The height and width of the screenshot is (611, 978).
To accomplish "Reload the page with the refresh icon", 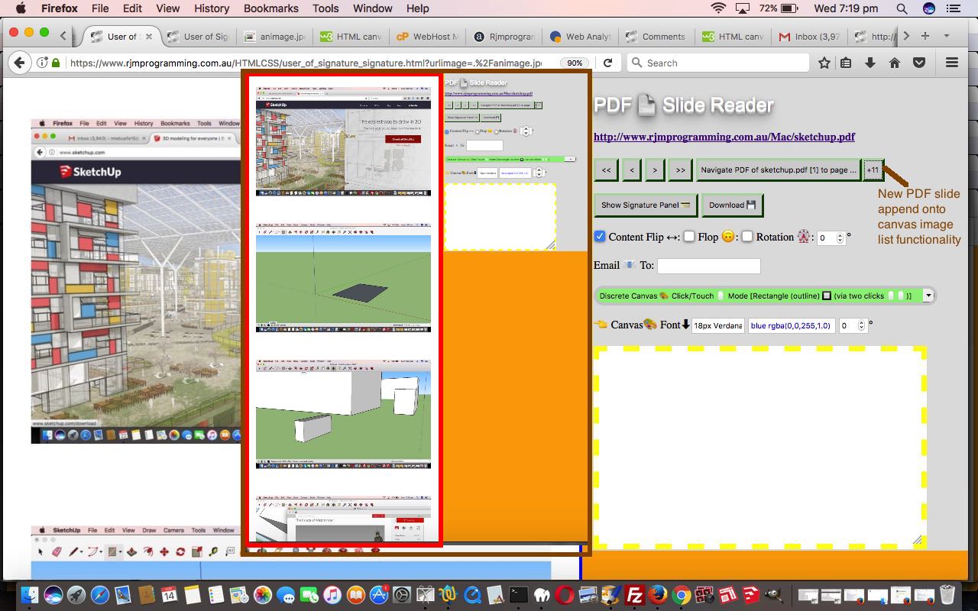I will point(608,63).
